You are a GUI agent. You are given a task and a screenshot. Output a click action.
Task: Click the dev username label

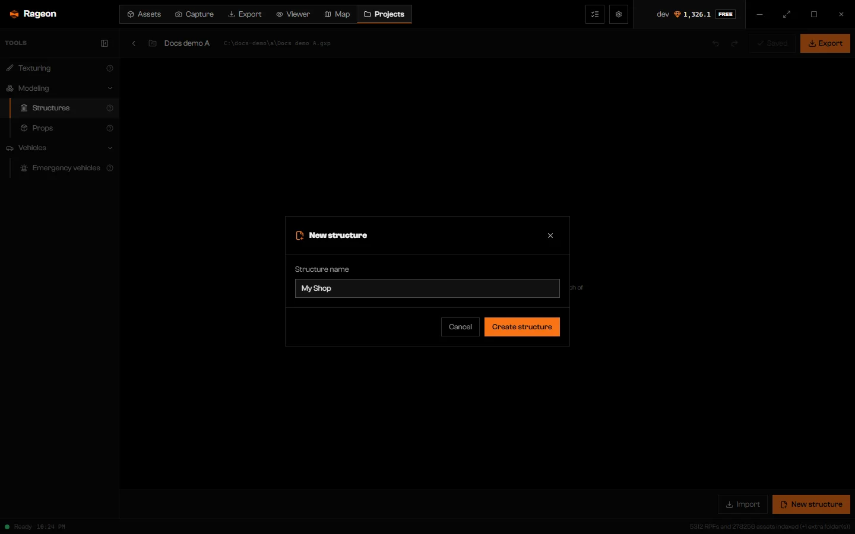pos(663,14)
